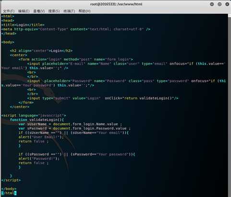Screen dimensions: 231x197
Task: Click the alert("User Email!") line
Action: click(41, 137)
